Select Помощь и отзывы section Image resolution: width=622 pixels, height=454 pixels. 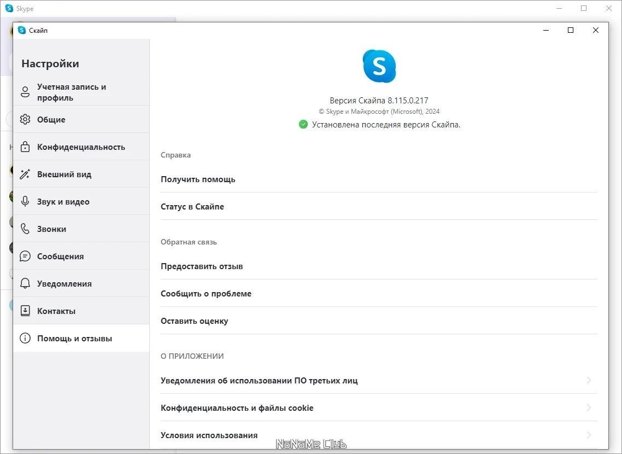pyautogui.click(x=81, y=339)
